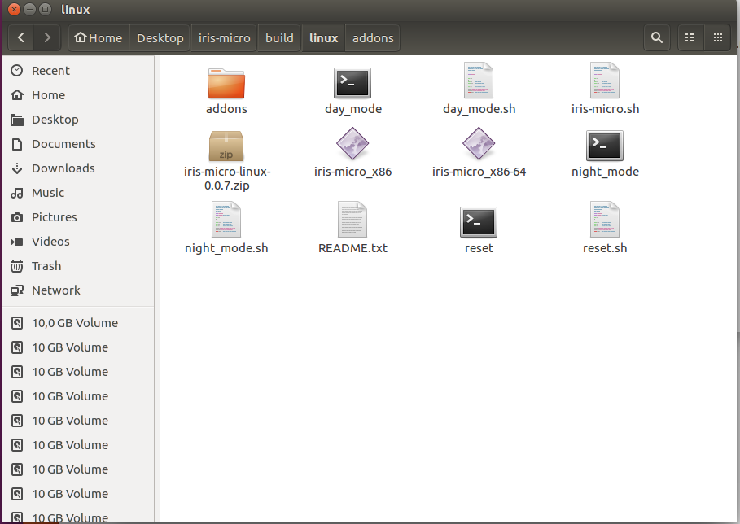
Task: Open Recent in the sidebar
Action: [x=78, y=71]
